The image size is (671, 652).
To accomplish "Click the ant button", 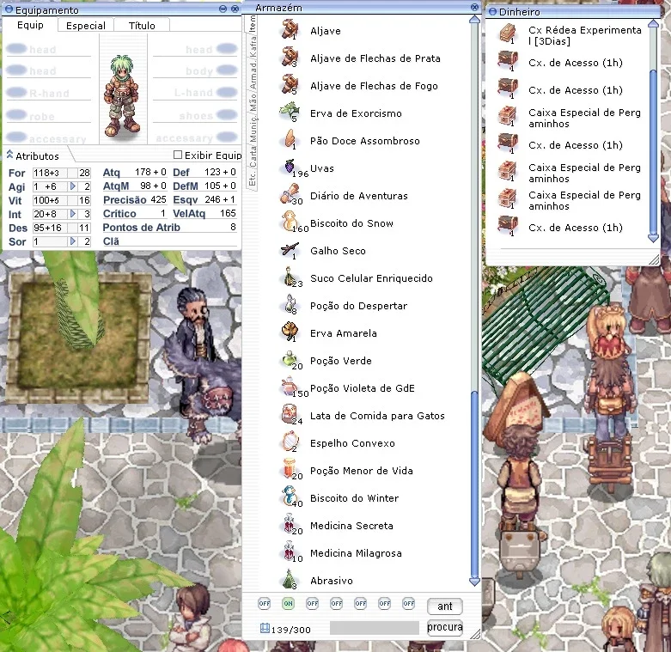I will pyautogui.click(x=445, y=606).
